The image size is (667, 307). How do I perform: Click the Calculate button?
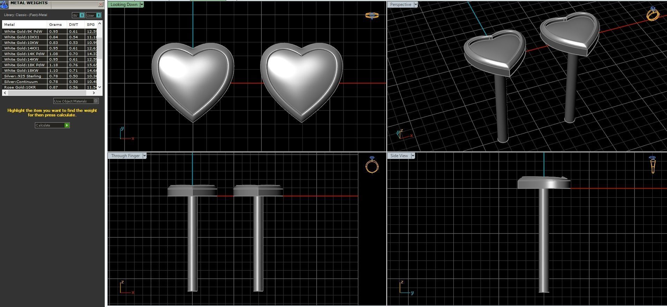click(x=52, y=125)
